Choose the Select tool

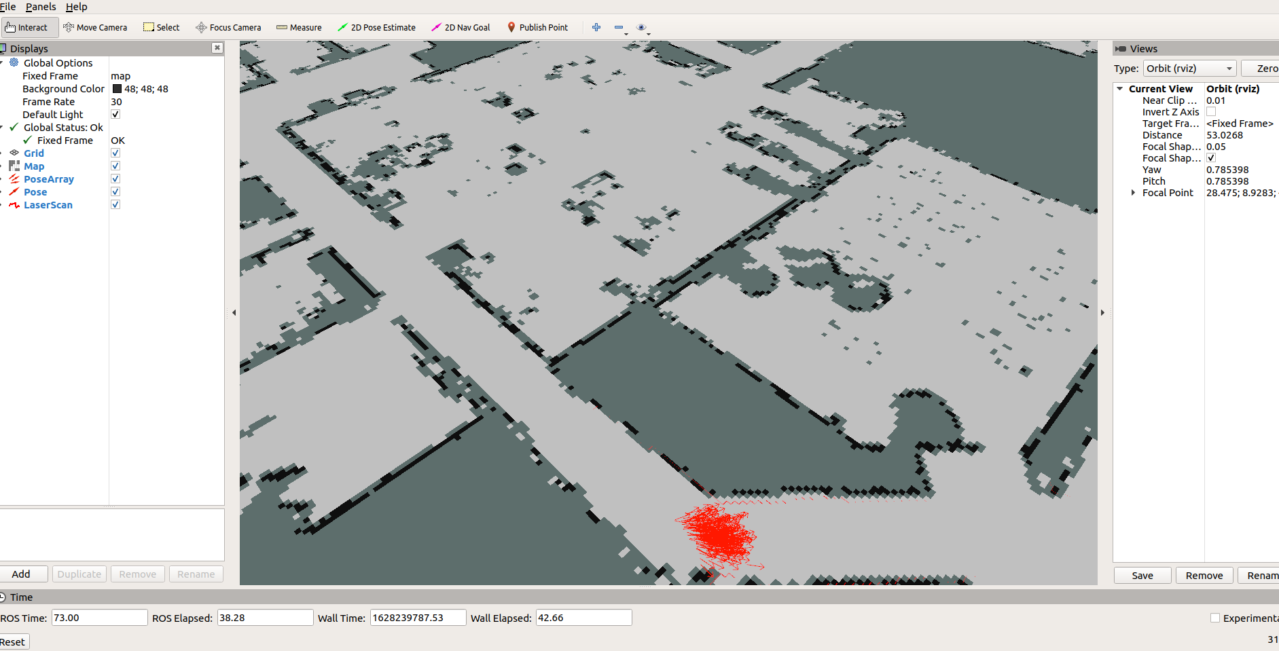point(161,27)
